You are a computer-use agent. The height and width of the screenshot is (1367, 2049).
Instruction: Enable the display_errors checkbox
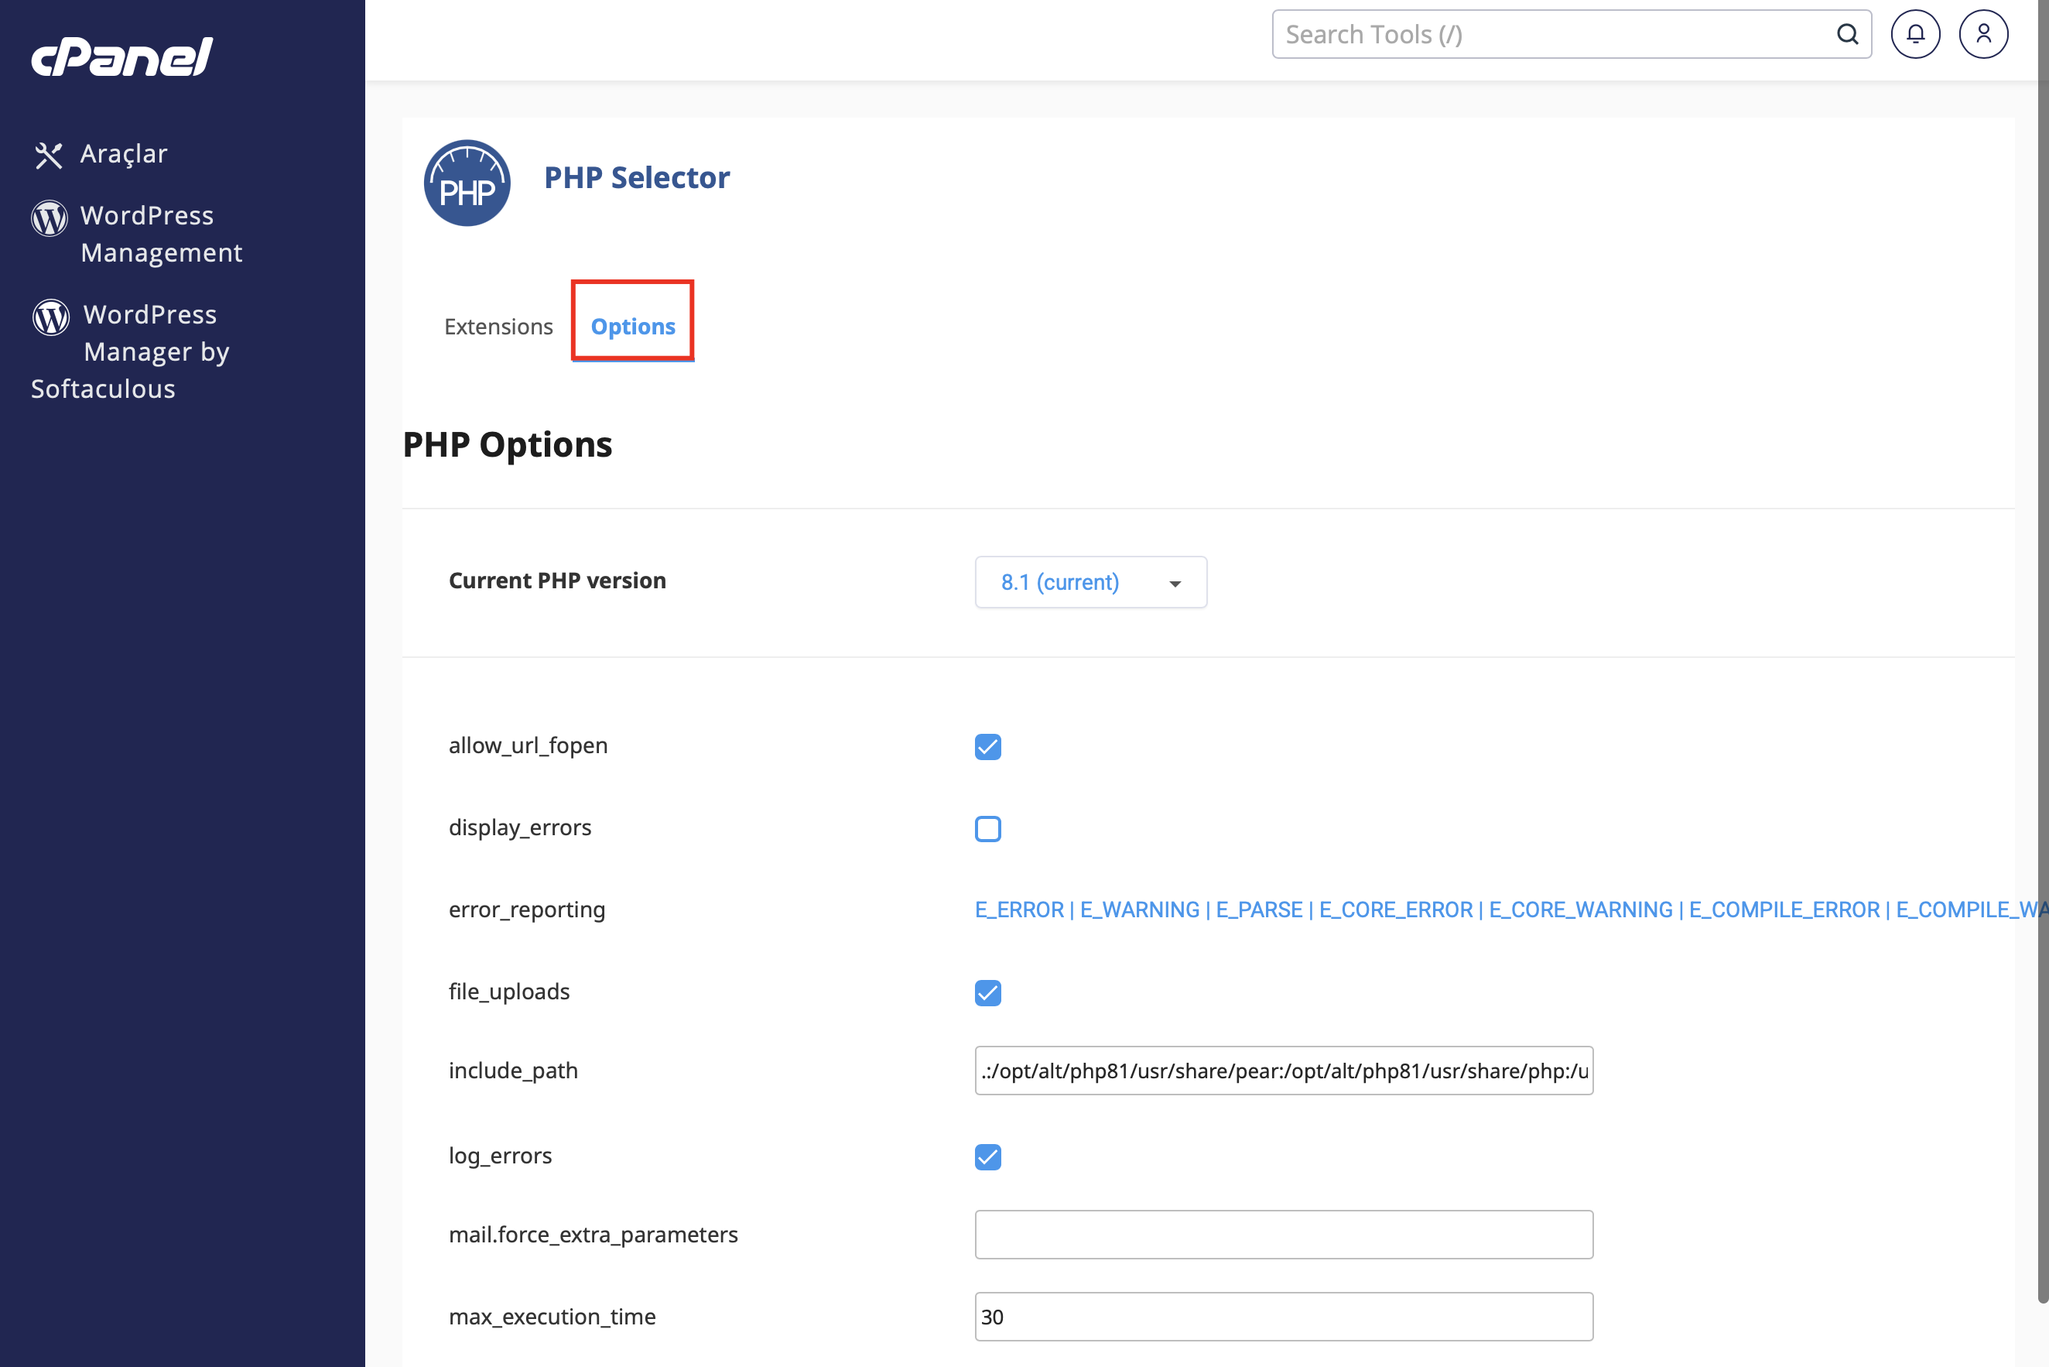point(987,828)
